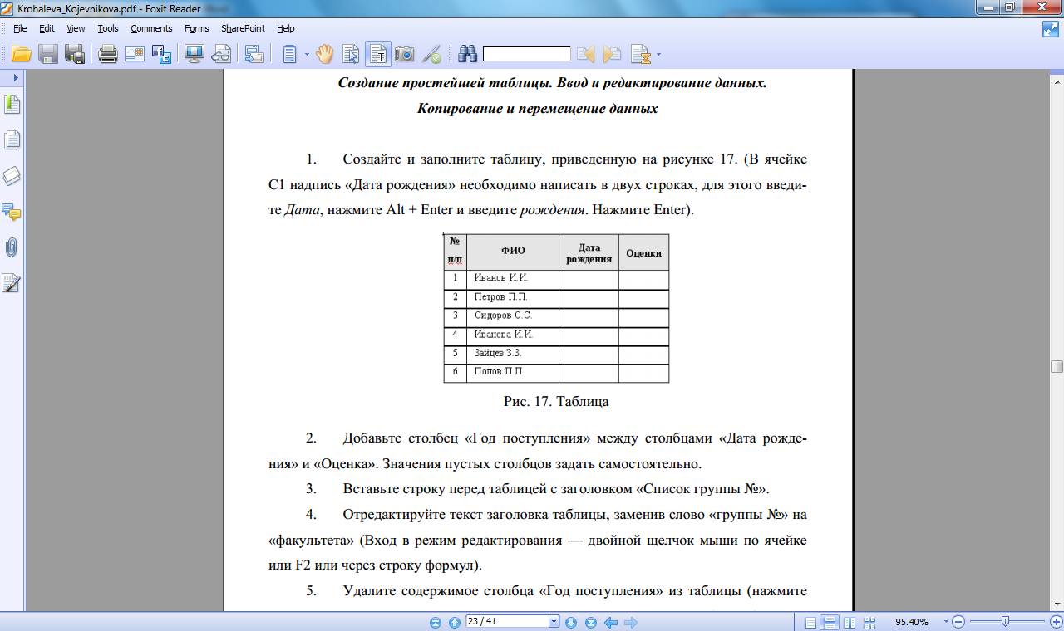
Task: Select the Snapshot camera tool
Action: [405, 55]
